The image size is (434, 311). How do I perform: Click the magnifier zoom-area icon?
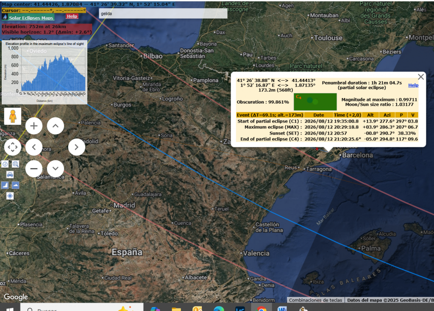pos(16,164)
